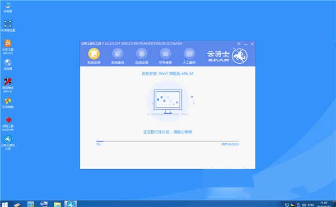Click the monitor illustration in installer
This screenshot has width=336, height=207.
click(168, 102)
